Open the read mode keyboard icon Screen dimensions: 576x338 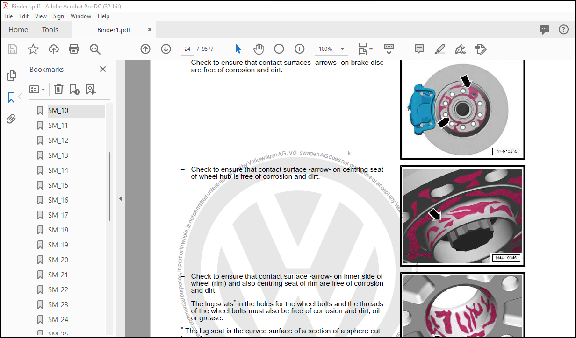pos(389,49)
